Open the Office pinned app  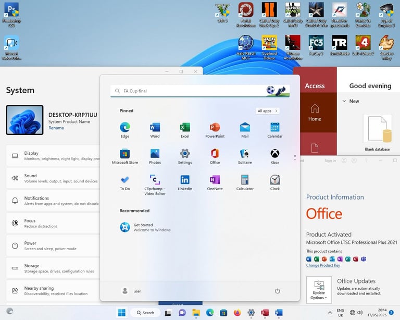coord(215,156)
